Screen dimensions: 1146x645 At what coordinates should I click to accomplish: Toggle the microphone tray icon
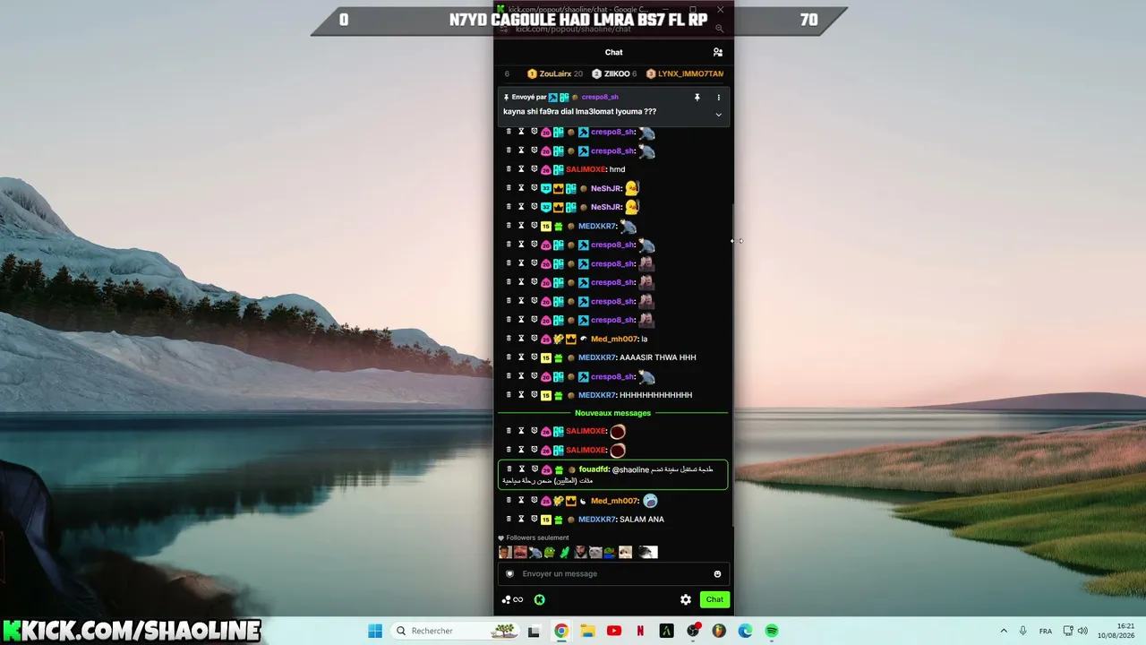[x=1023, y=631]
